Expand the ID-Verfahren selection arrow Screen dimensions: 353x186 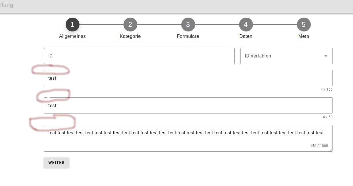coord(326,56)
